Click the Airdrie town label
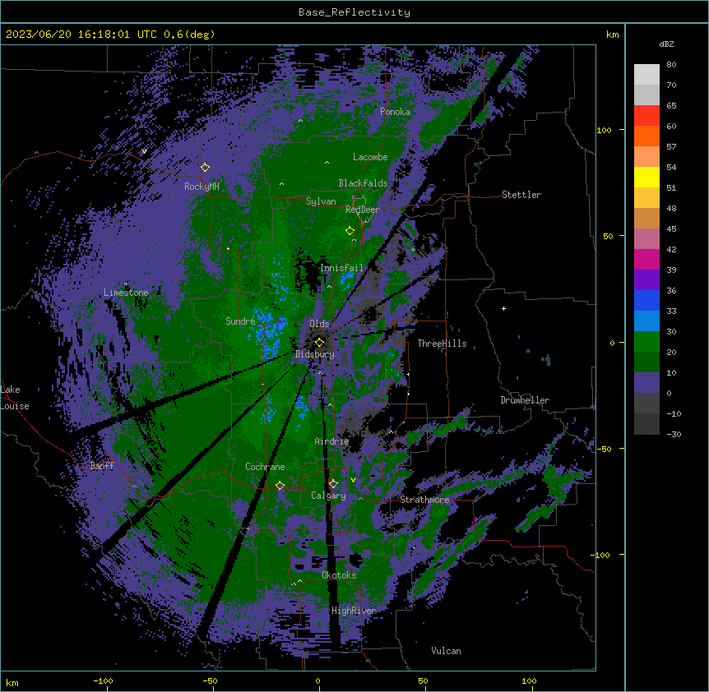This screenshot has height=692, width=709. tap(332, 441)
